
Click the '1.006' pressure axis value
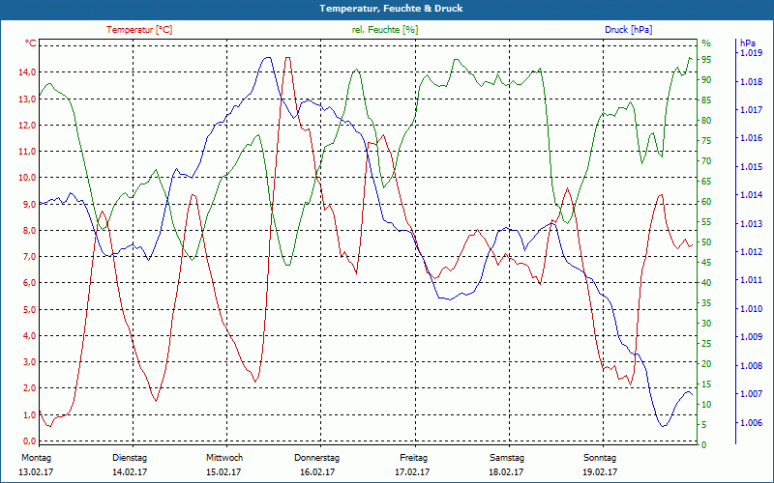[x=751, y=423]
